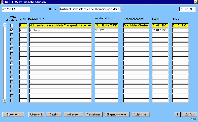Open Eingangskriterien for the study
Screen dimensions: 198x122
point(117,114)
